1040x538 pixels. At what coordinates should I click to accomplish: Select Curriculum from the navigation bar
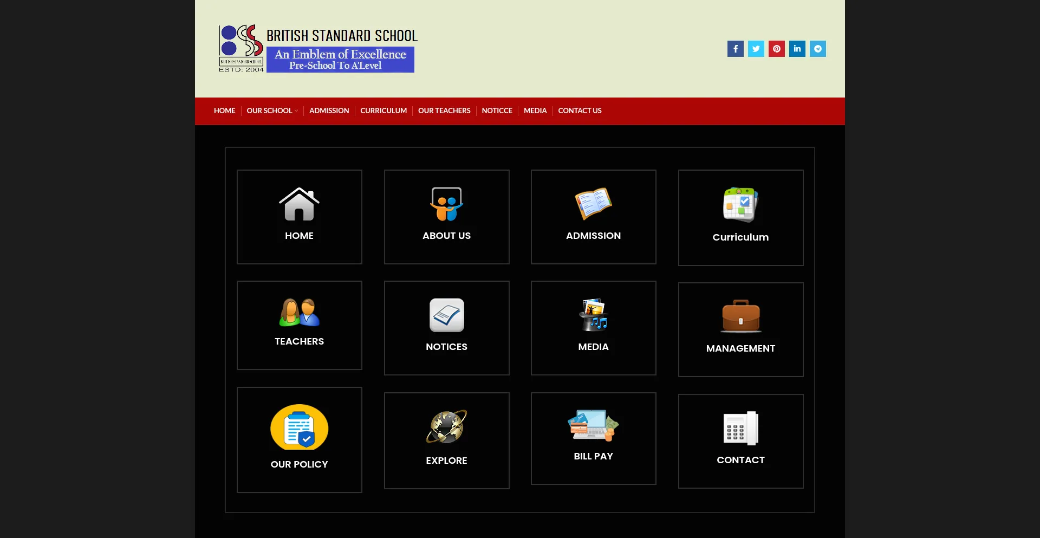(x=383, y=111)
